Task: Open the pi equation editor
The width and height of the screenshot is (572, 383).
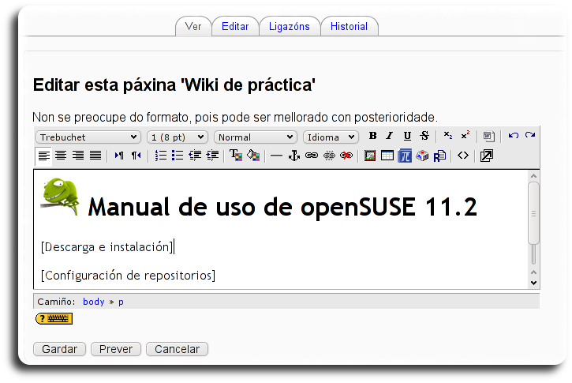Action: point(405,156)
